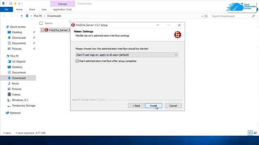This screenshot has height=145, width=259.
Task: Open pinned Pictures under Quick access
Action: pyautogui.click(x=17, y=49)
